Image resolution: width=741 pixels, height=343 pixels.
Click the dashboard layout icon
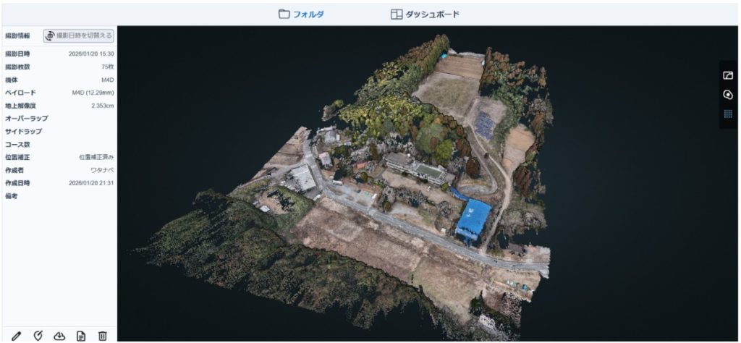click(396, 14)
